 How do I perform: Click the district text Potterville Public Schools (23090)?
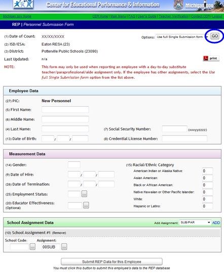tap(69, 51)
